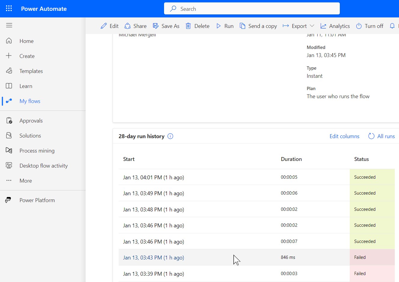The height and width of the screenshot is (282, 399).
Task: Select My flows menu item
Action: [x=30, y=101]
